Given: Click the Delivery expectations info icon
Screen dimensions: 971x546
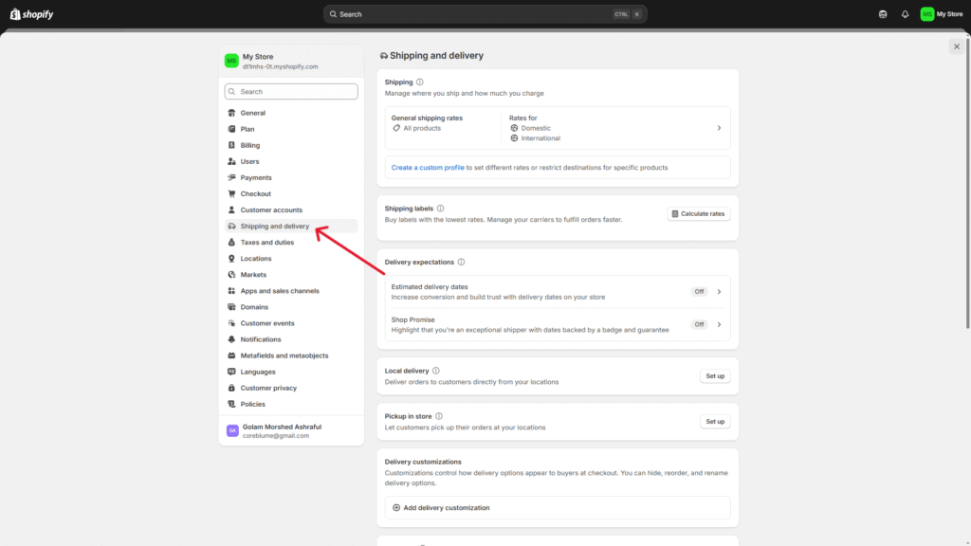Looking at the screenshot, I should pos(461,262).
